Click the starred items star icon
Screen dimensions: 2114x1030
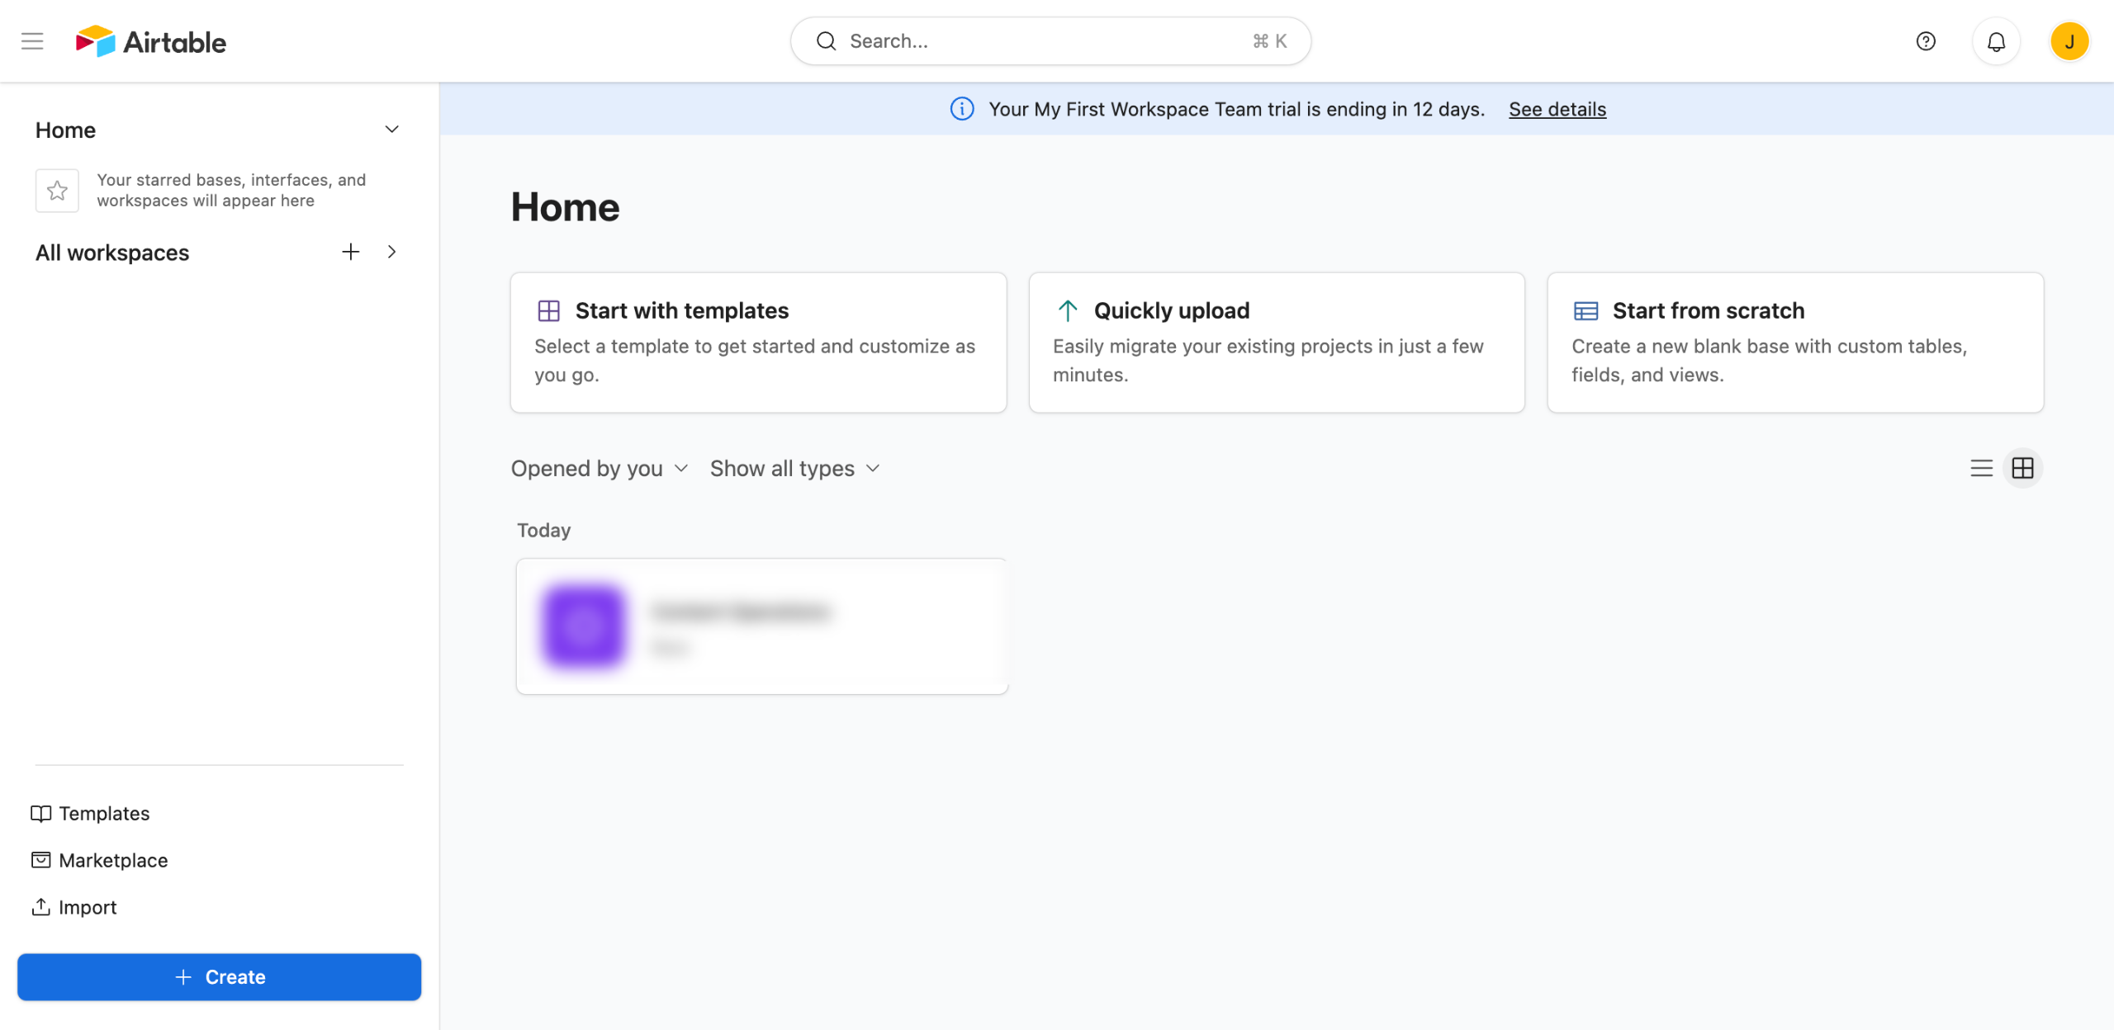(57, 191)
